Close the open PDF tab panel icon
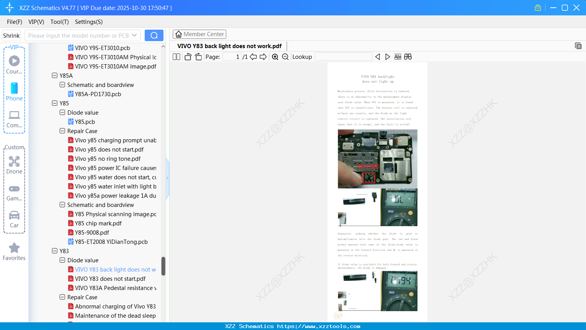Image resolution: width=586 pixels, height=330 pixels. pyautogui.click(x=578, y=46)
